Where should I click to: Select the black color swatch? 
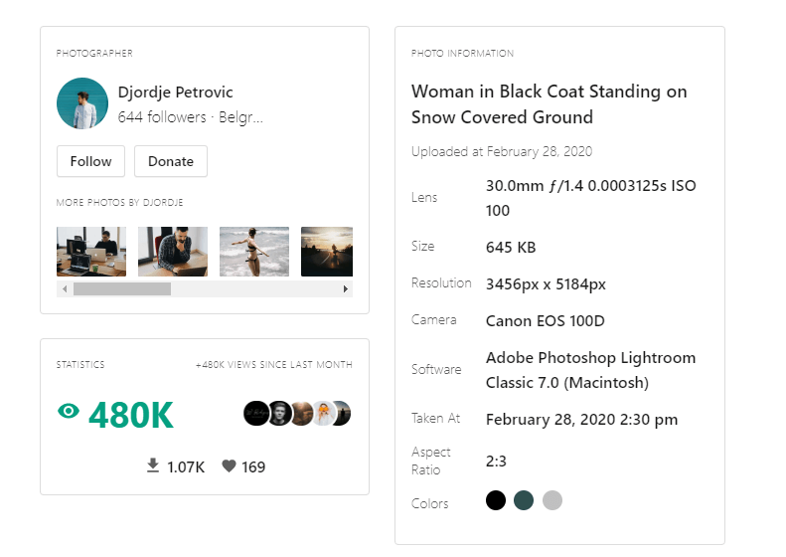tap(495, 500)
